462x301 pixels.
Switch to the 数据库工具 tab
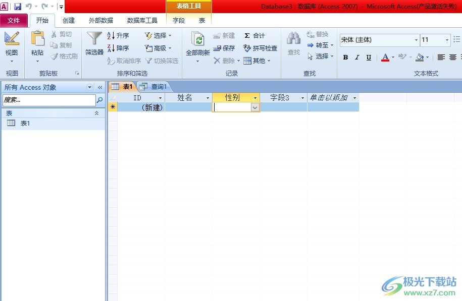pos(142,21)
